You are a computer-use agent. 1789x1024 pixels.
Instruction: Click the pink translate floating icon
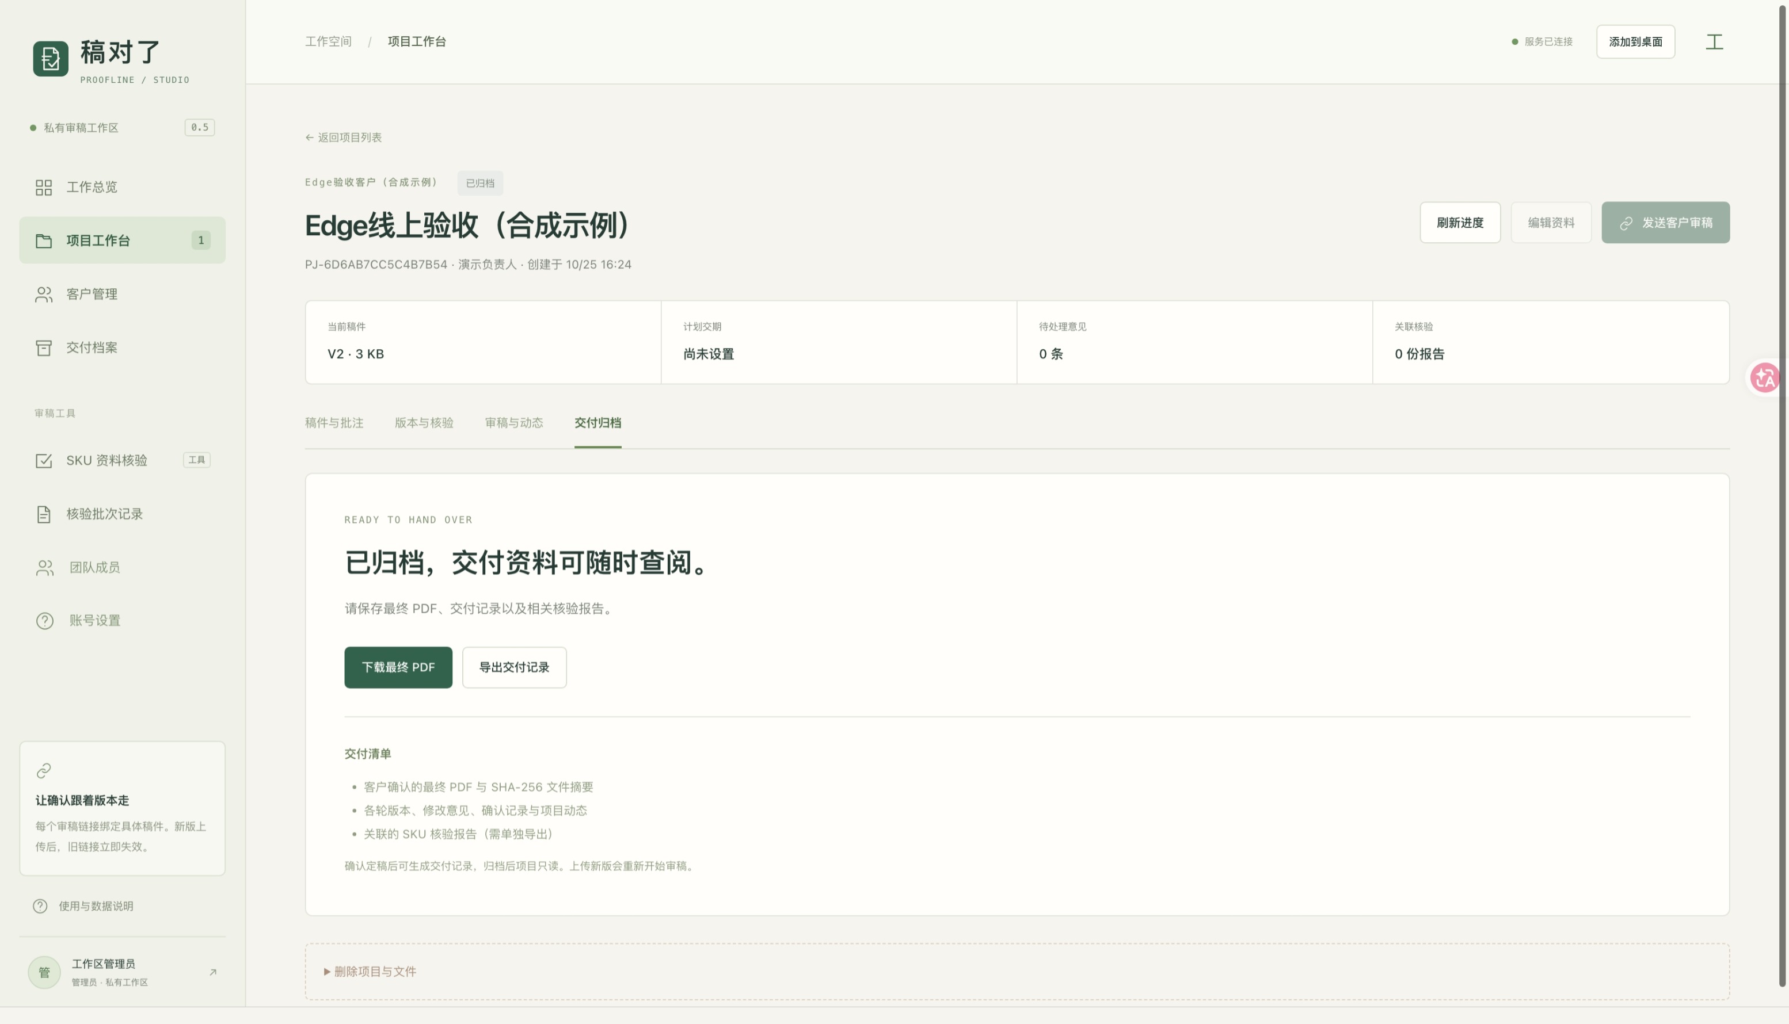(1766, 377)
